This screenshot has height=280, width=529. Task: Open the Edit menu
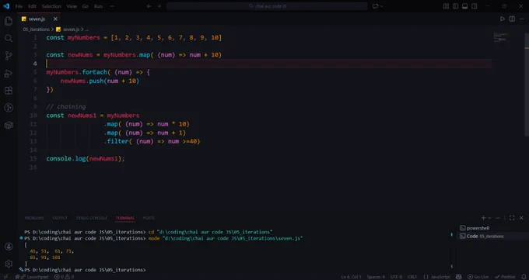(32, 6)
